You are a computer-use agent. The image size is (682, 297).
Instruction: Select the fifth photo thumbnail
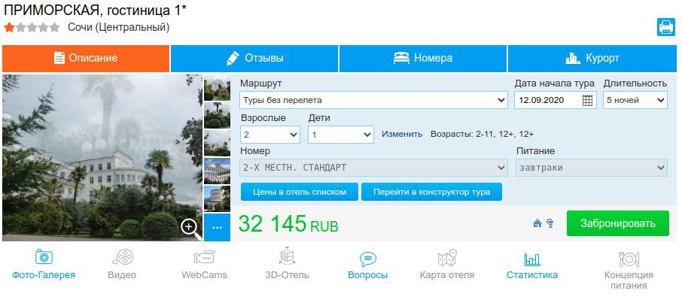click(x=217, y=199)
